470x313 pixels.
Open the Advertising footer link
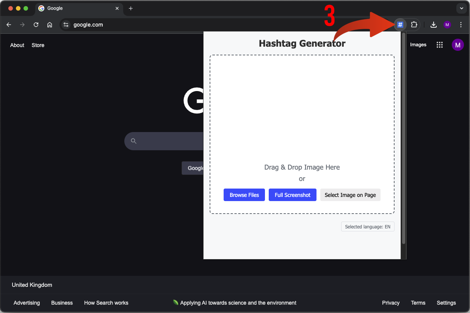(x=27, y=303)
